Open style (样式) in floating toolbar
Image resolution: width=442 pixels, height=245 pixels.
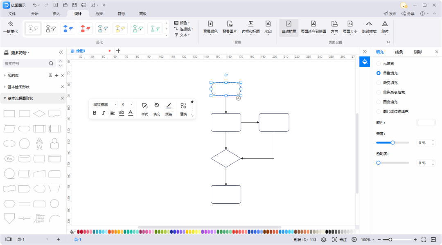[x=144, y=109]
